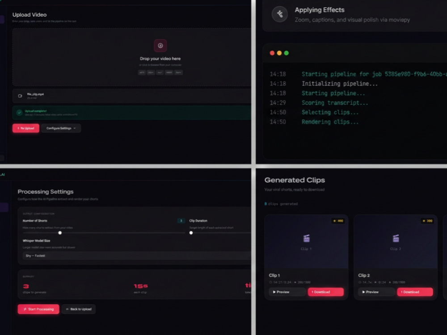447x335 pixels.
Task: Click the star score badge on the Clip 2 card
Action: click(x=427, y=221)
